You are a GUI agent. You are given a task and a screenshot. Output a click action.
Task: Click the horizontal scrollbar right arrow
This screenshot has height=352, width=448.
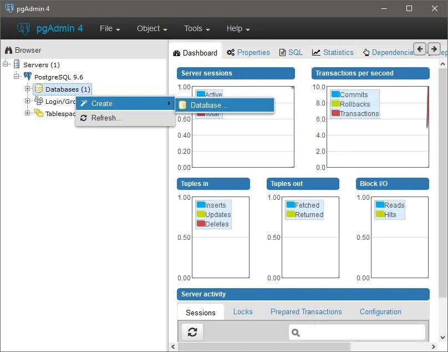click(433, 346)
